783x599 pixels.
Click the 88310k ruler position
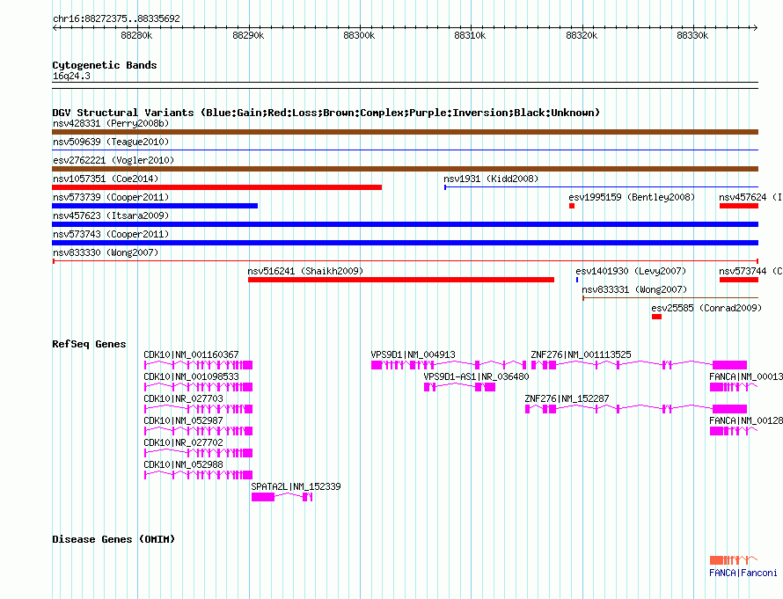470,35
